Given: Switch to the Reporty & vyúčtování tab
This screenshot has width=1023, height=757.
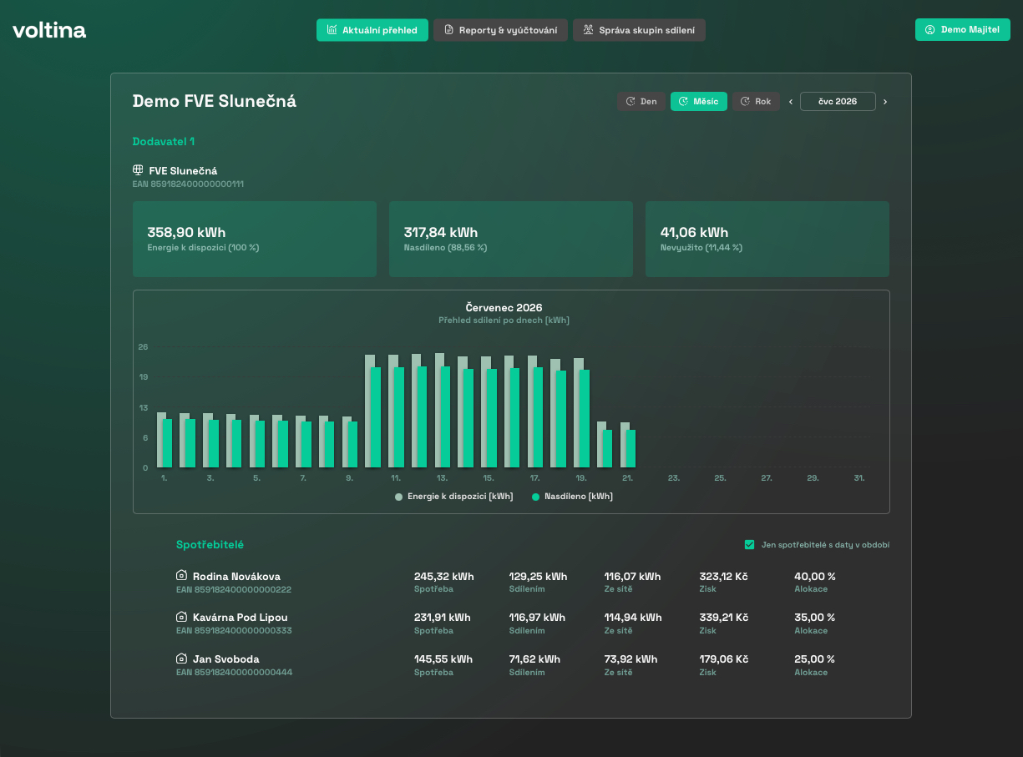Looking at the screenshot, I should click(x=500, y=30).
